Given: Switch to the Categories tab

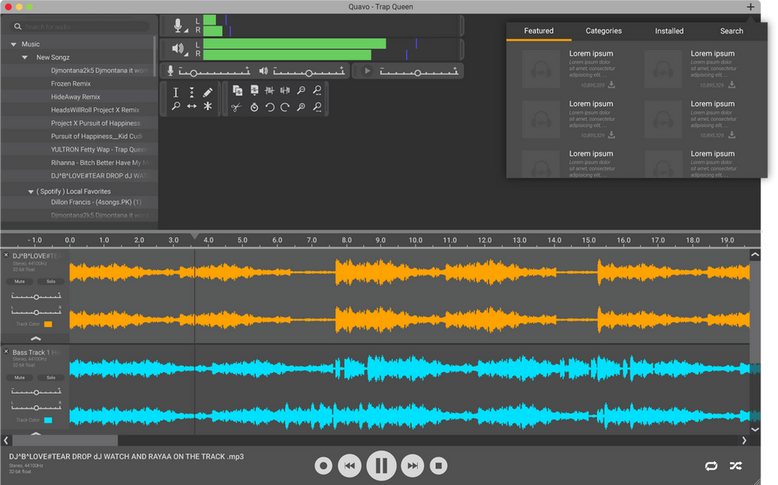Looking at the screenshot, I should [603, 30].
